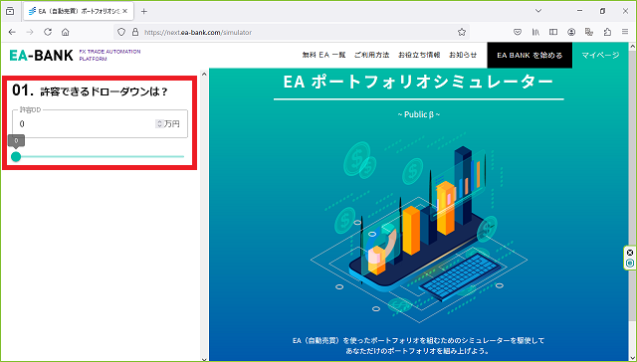
Task: Open お知らせ menu item
Action: point(463,55)
